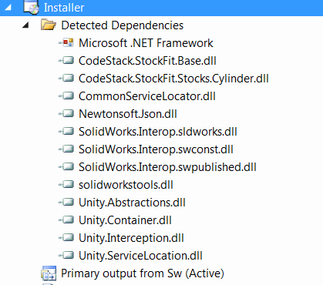Click the solidworkstools.dll assembly icon
The height and width of the screenshot is (285, 323).
(66, 185)
